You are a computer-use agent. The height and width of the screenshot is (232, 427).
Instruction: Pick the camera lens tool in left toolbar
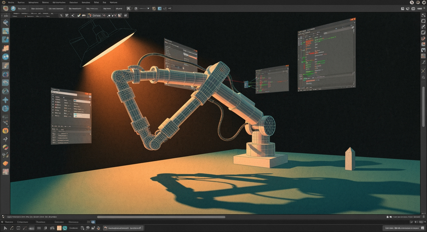(5, 91)
